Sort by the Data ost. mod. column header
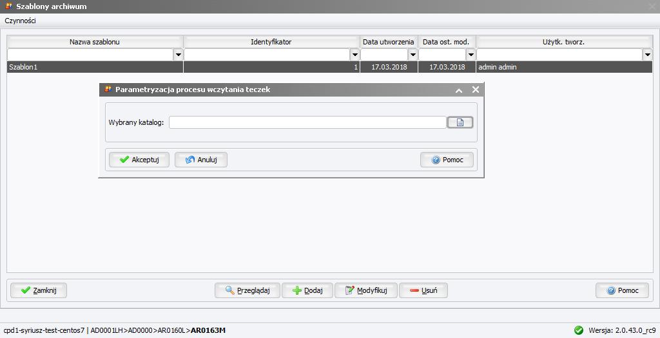 (446, 42)
